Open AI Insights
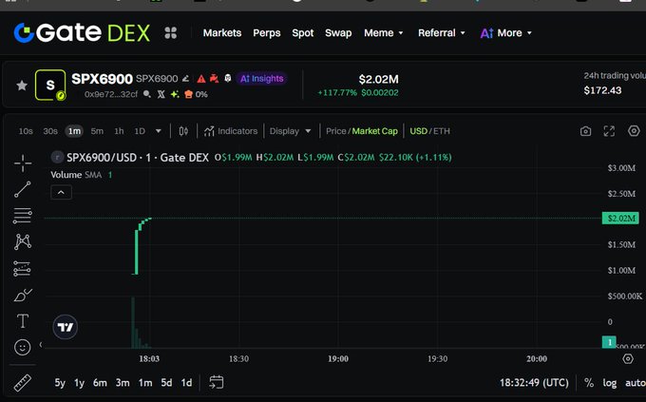The image size is (646, 402). point(261,78)
